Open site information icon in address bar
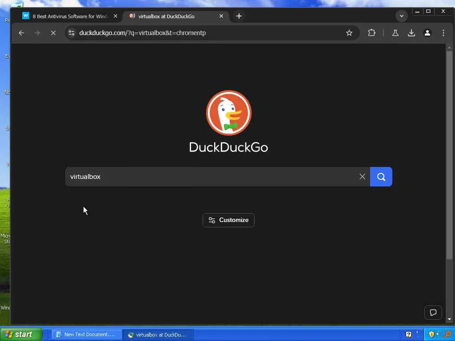Image resolution: width=455 pixels, height=341 pixels. click(72, 33)
